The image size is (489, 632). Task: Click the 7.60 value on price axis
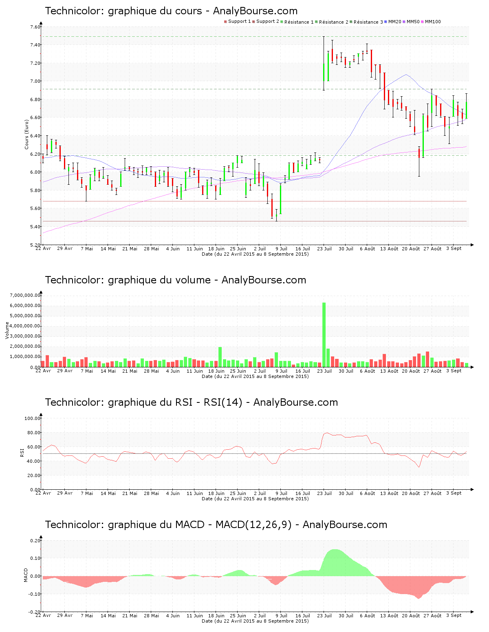[35, 27]
